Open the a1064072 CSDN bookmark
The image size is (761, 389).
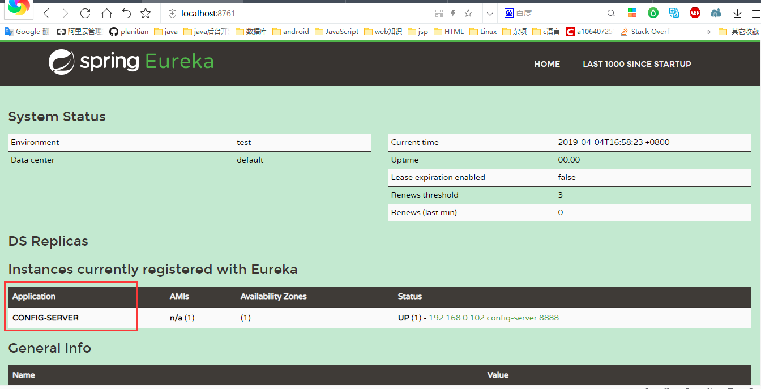[x=589, y=32]
